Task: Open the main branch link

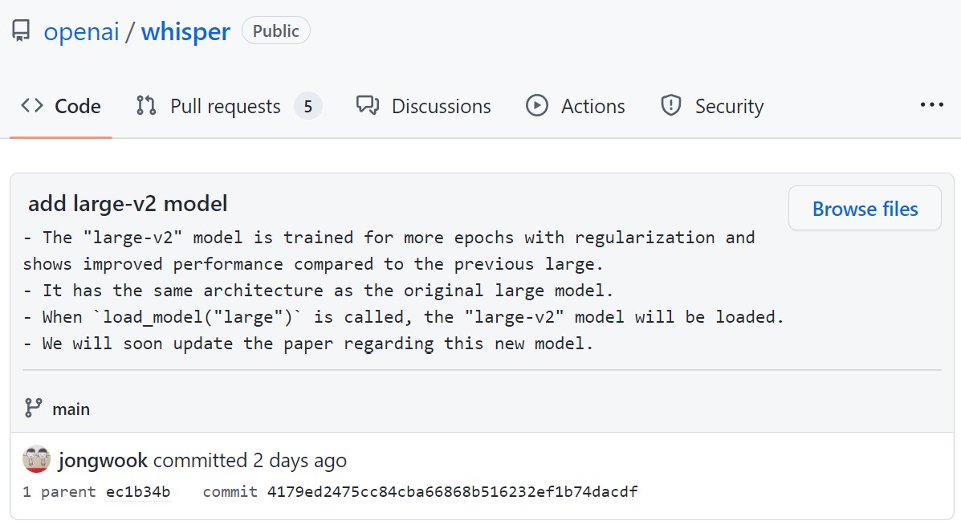Action: coord(71,409)
